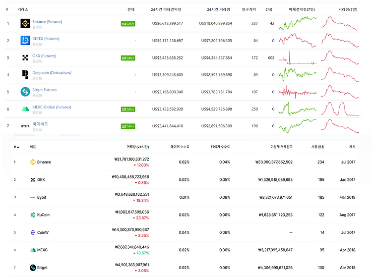Click the value ₩21,781,100,331,272

(131, 159)
